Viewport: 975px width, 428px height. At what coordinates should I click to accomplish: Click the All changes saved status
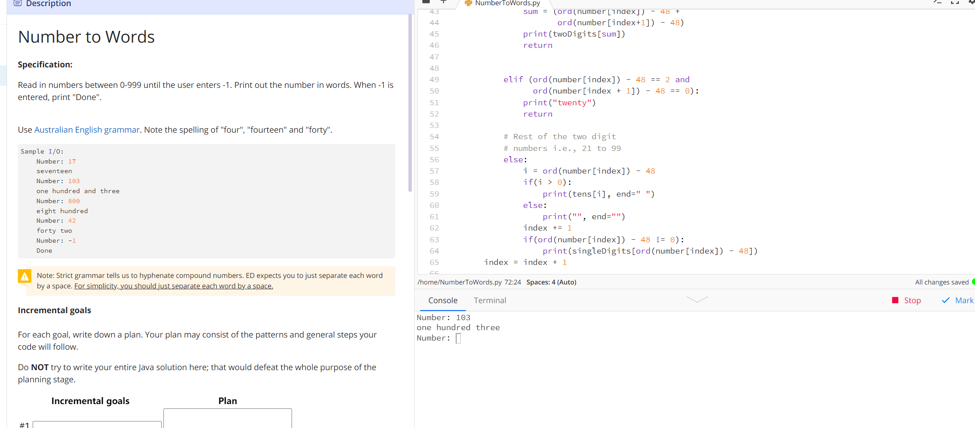click(x=941, y=282)
